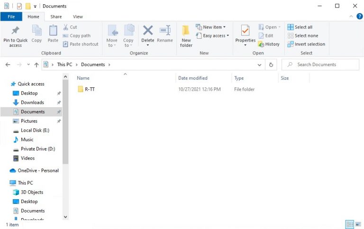Click Edit in the Open group
The image size is (364, 229).
point(266,35)
